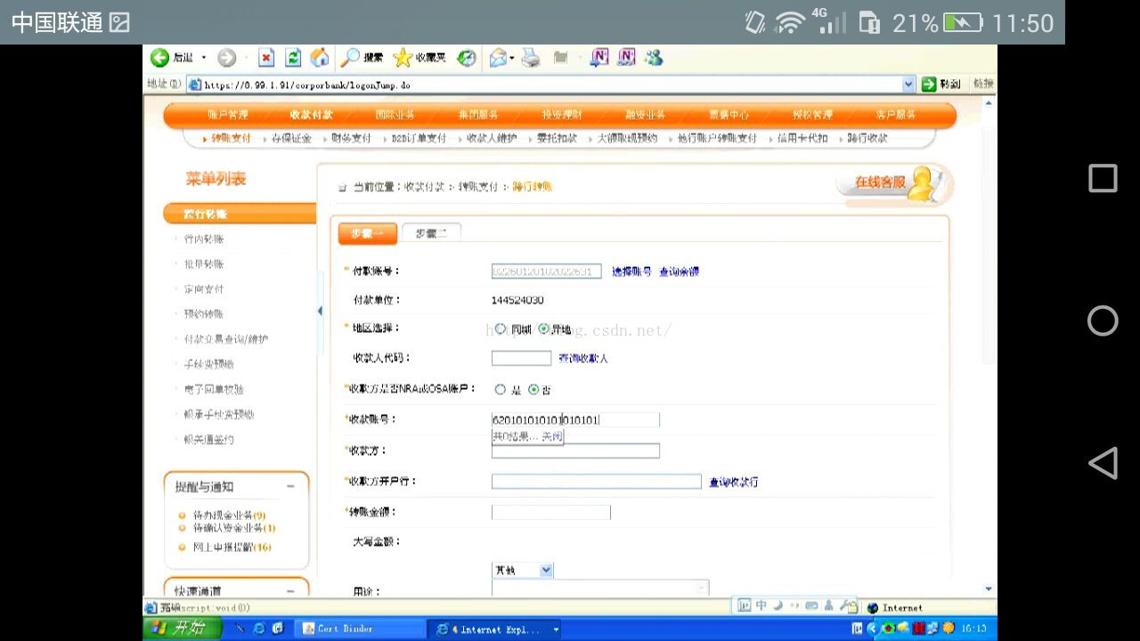Select the 同城 region radio button
The height and width of the screenshot is (641, 1140).
[x=500, y=329]
